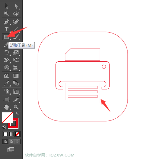The height and width of the screenshot is (159, 146).
Task: Set paint to None
Action: [17, 134]
